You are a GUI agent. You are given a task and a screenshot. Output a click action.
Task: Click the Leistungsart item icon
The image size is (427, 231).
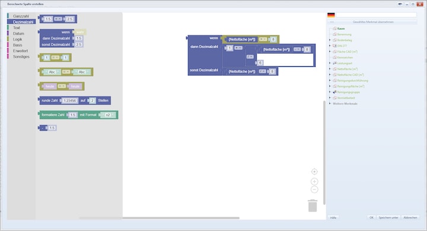click(334, 63)
